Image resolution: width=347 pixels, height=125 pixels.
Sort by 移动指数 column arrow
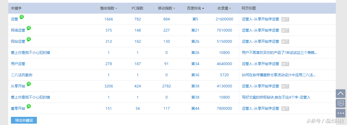[x=174, y=8]
